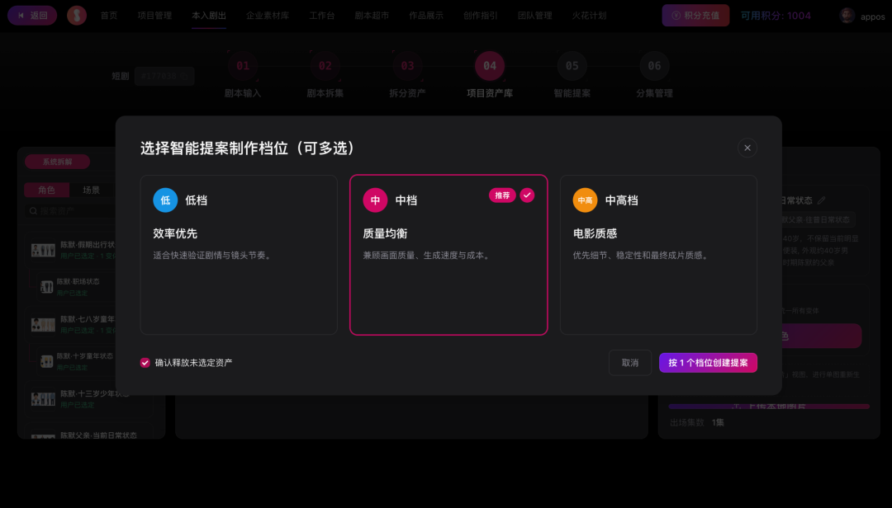Click the asset search field

pyautogui.click(x=71, y=211)
